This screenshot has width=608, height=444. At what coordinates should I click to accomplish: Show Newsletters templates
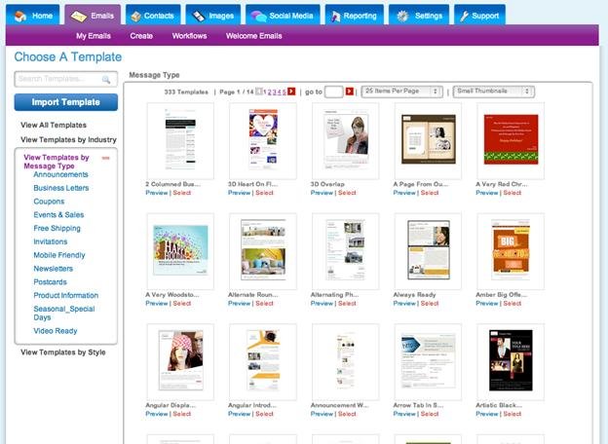click(54, 269)
